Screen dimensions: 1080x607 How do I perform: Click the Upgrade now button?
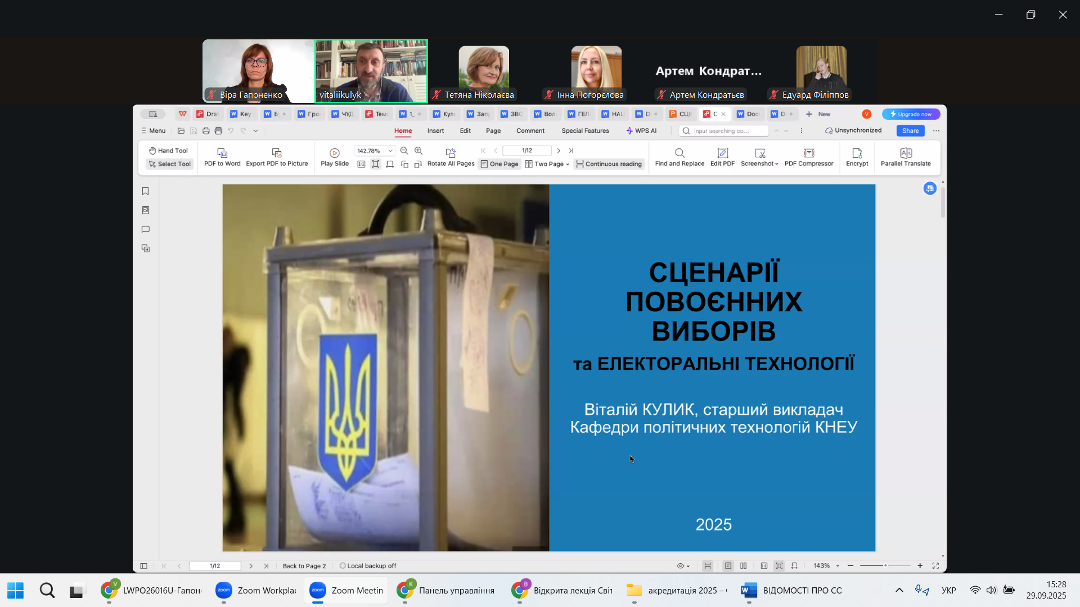(911, 114)
